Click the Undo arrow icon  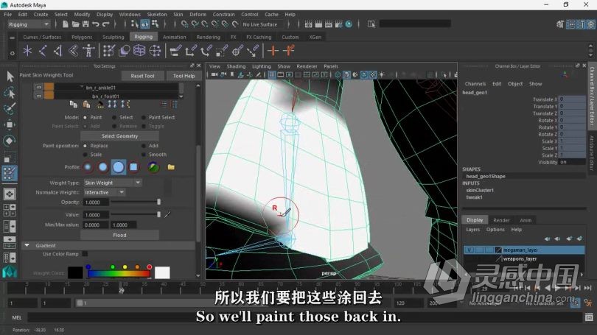(x=96, y=24)
